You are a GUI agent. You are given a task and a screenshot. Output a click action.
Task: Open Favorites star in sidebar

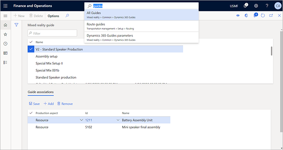tap(6, 34)
